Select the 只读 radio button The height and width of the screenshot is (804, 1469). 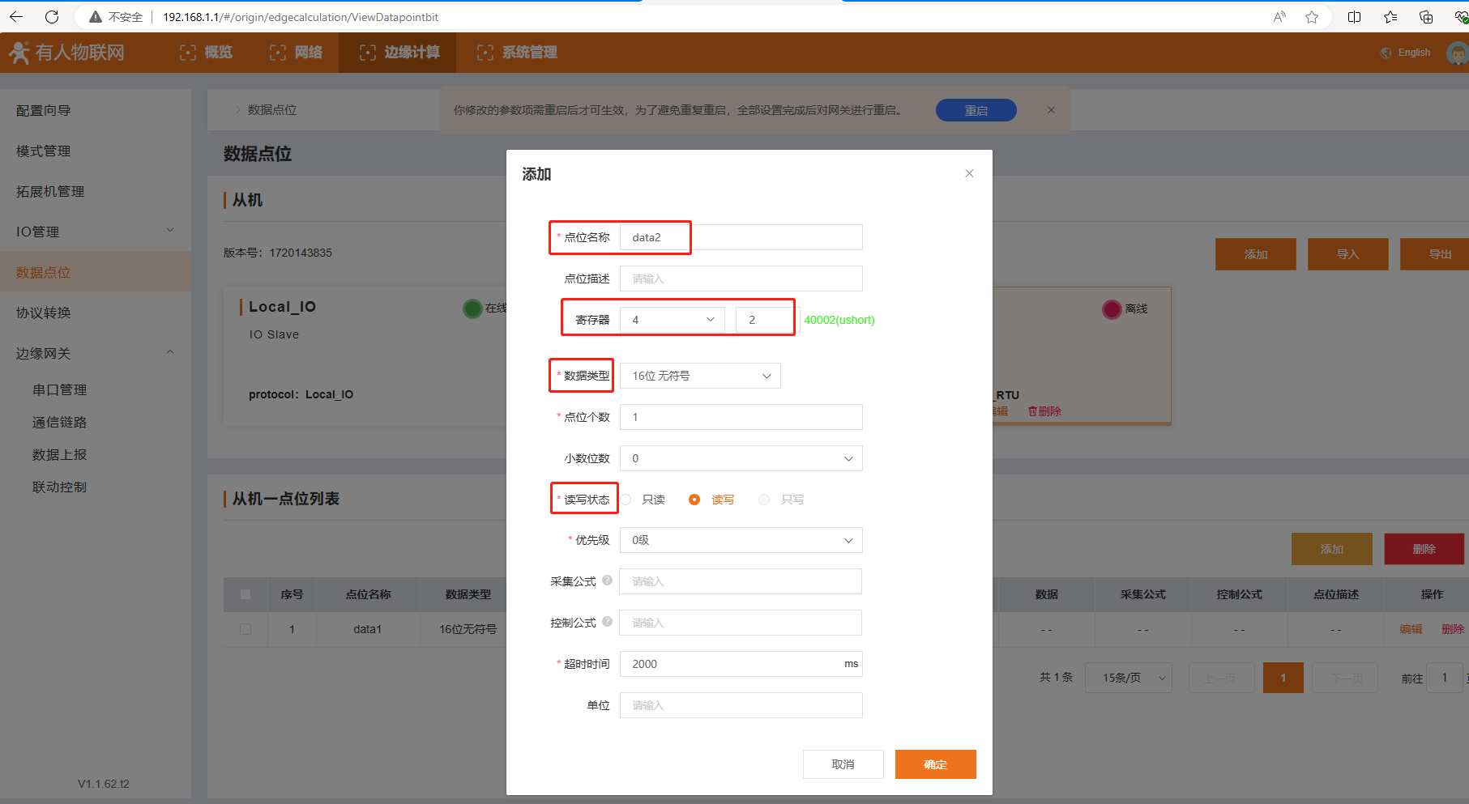(626, 500)
